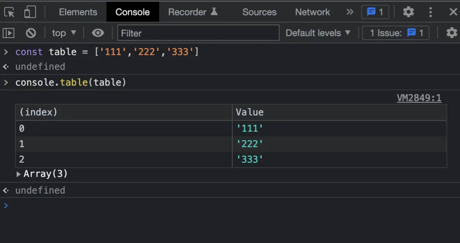Activate the inspect element picker icon
This screenshot has height=243, width=460.
(x=9, y=12)
